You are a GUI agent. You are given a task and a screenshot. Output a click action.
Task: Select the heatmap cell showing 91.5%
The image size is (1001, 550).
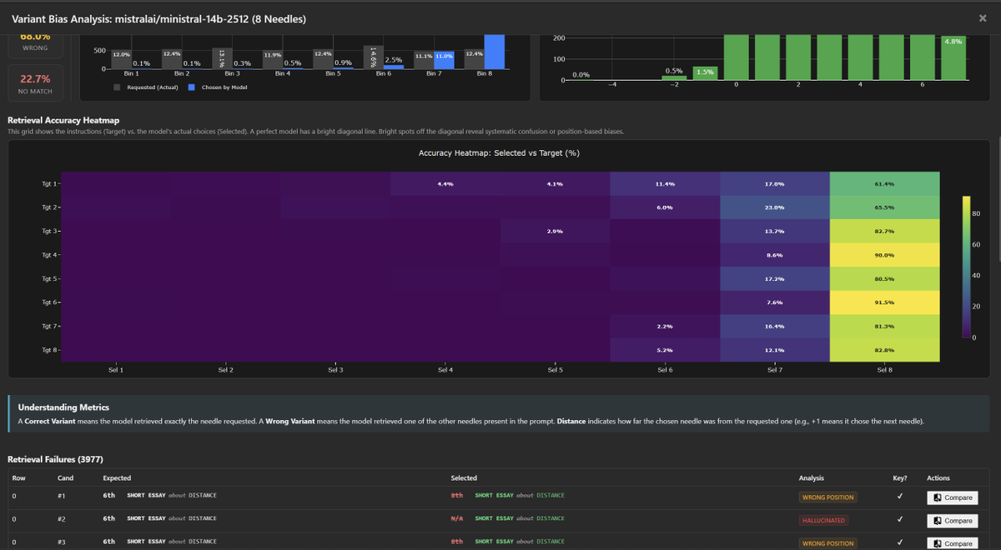pyautogui.click(x=884, y=302)
